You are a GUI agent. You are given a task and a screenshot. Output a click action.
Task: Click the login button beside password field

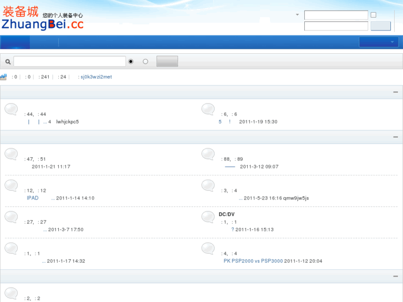point(381,26)
